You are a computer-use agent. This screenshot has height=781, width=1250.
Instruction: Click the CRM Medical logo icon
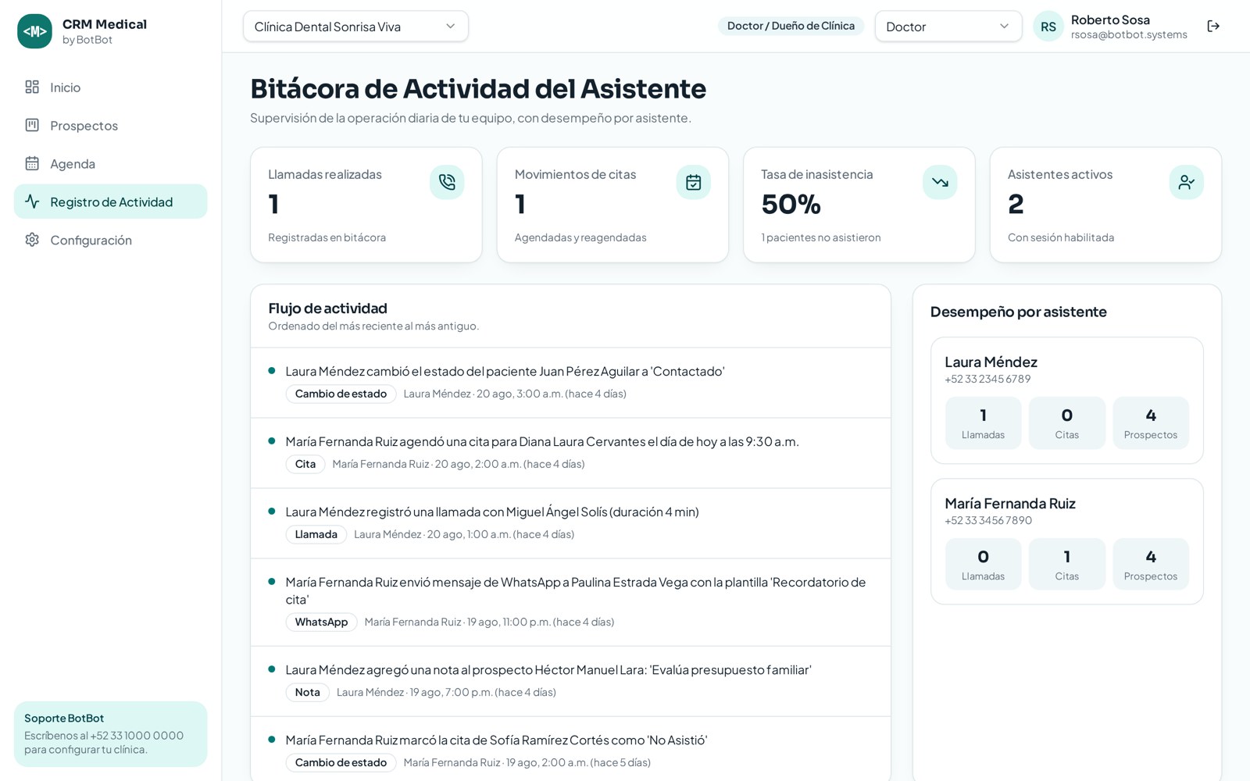click(34, 31)
